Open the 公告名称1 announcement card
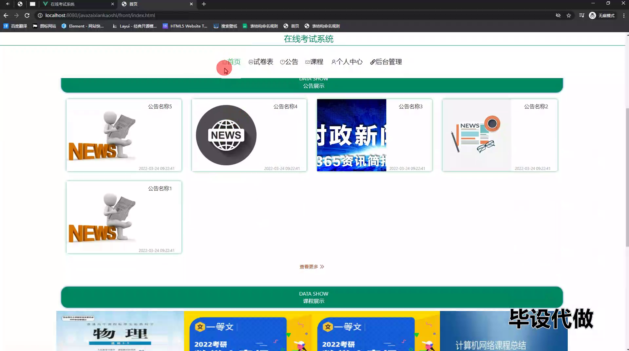 (x=124, y=217)
